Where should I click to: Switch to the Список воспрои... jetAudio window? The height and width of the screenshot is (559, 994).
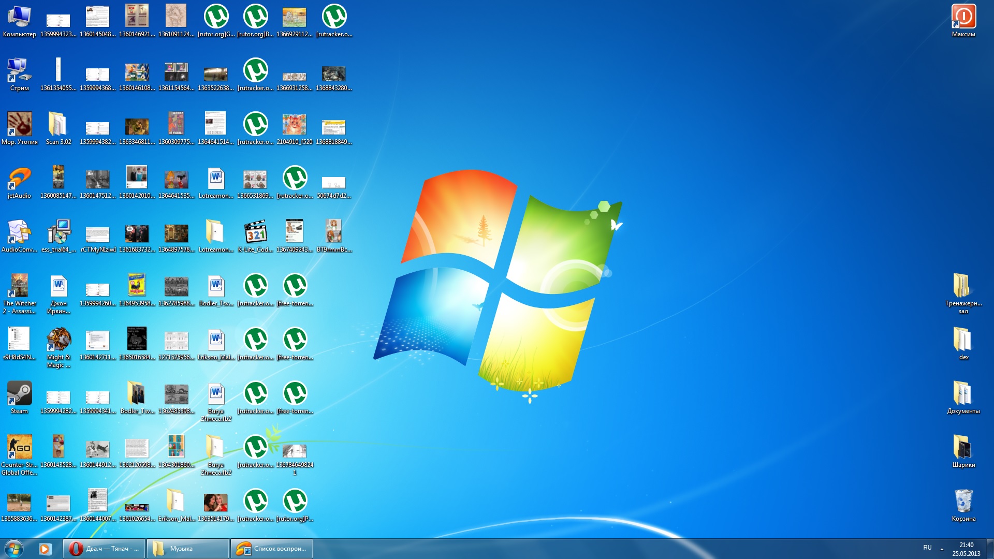271,549
